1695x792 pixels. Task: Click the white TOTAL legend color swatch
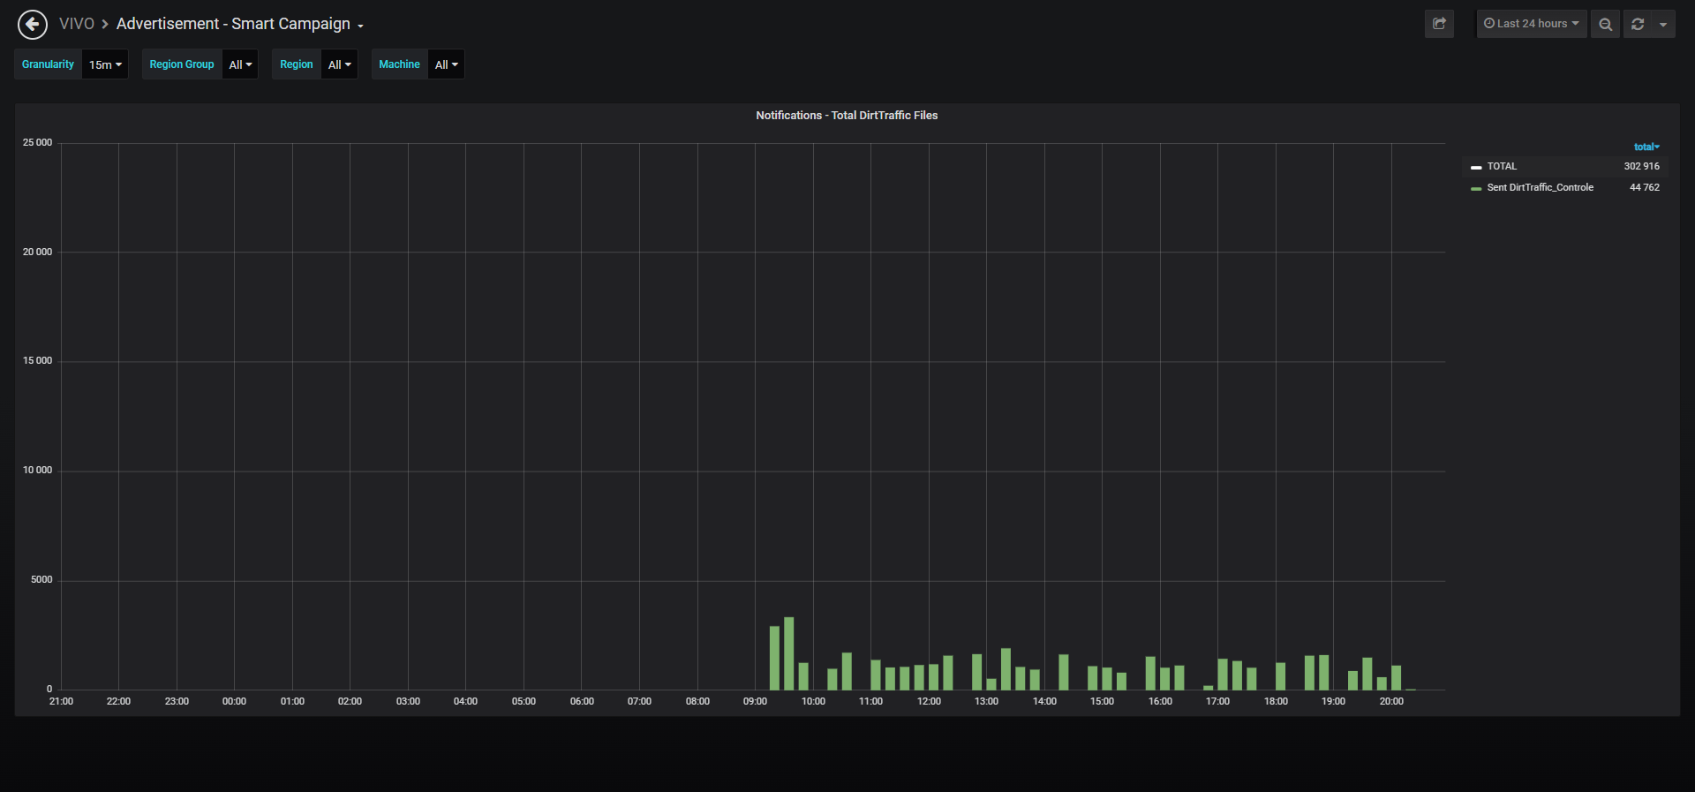click(x=1476, y=167)
